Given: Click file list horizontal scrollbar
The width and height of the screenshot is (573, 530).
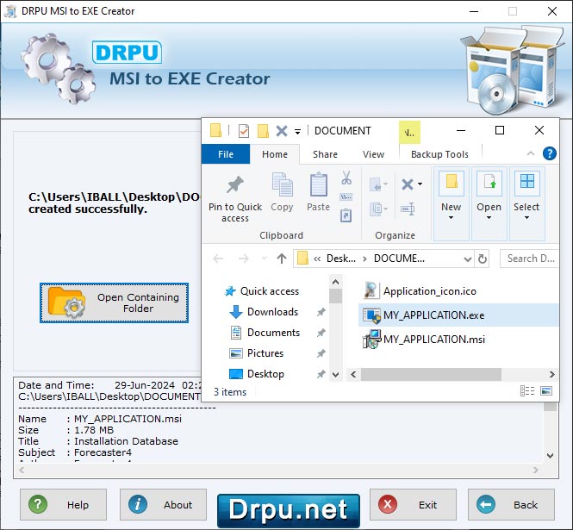Looking at the screenshot, I should coord(431,374).
